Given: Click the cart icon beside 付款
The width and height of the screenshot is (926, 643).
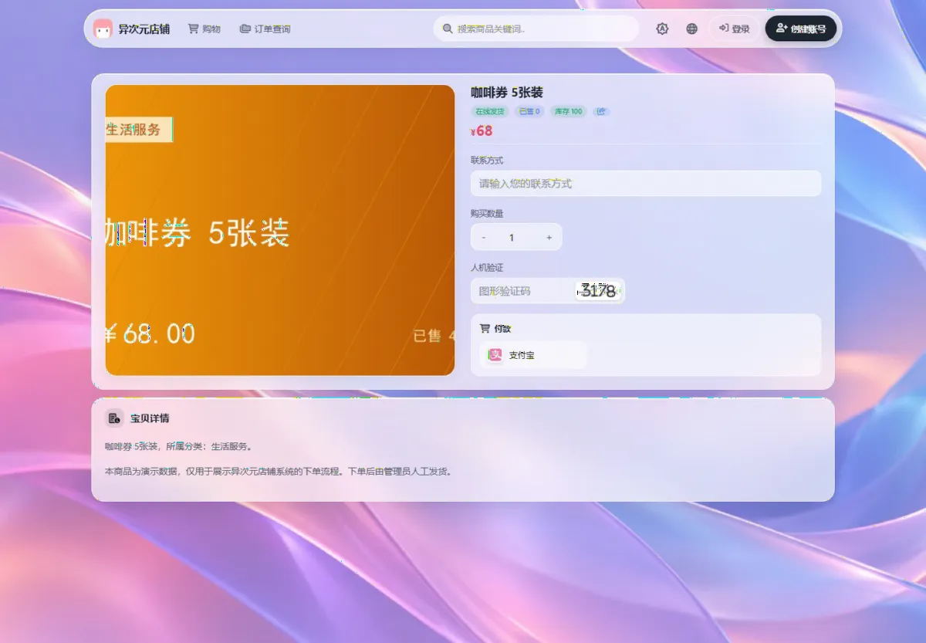Looking at the screenshot, I should 485,328.
